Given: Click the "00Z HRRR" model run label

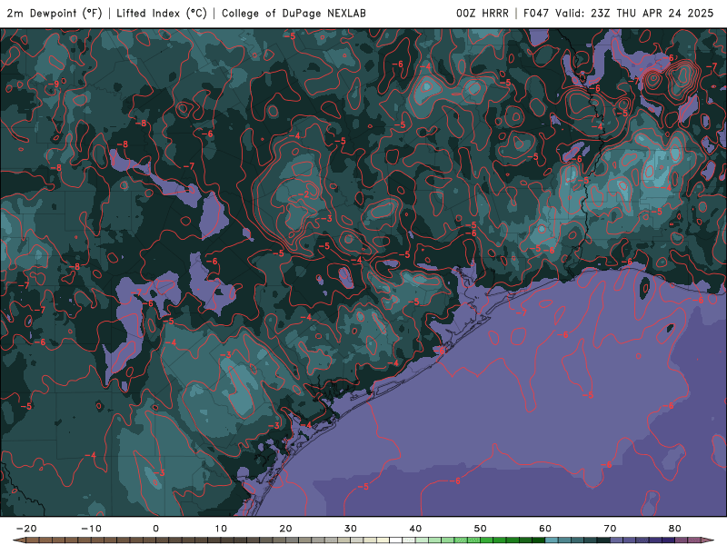Looking at the screenshot, I should (x=483, y=14).
